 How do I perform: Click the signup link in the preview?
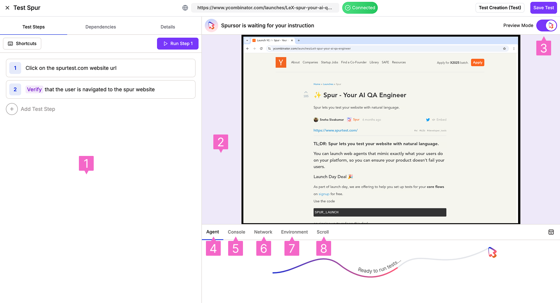pos(324,194)
